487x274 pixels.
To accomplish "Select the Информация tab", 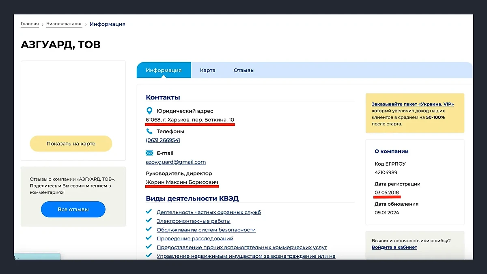I will (164, 70).
